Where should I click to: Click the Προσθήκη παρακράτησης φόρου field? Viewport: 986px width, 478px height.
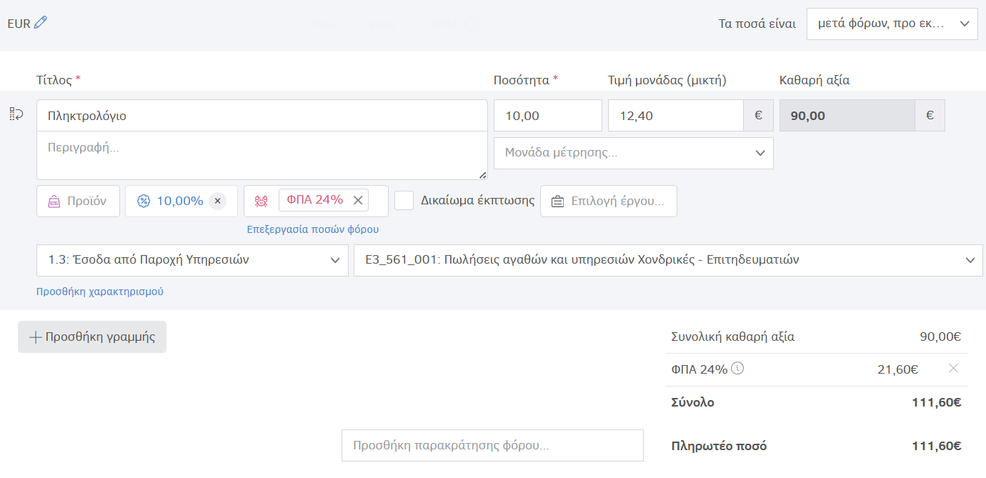coord(492,445)
